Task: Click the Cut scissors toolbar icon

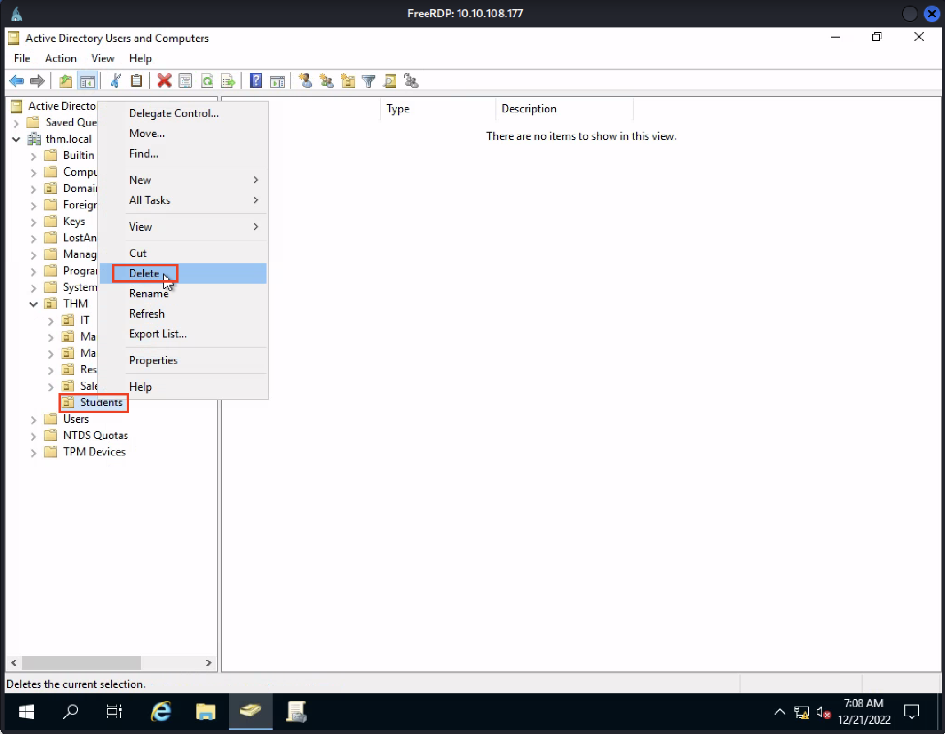Action: point(115,81)
